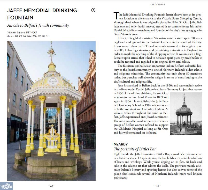208x190 pixels.
Task: Click the 'NEARBY' section heading
Action: (121, 144)
